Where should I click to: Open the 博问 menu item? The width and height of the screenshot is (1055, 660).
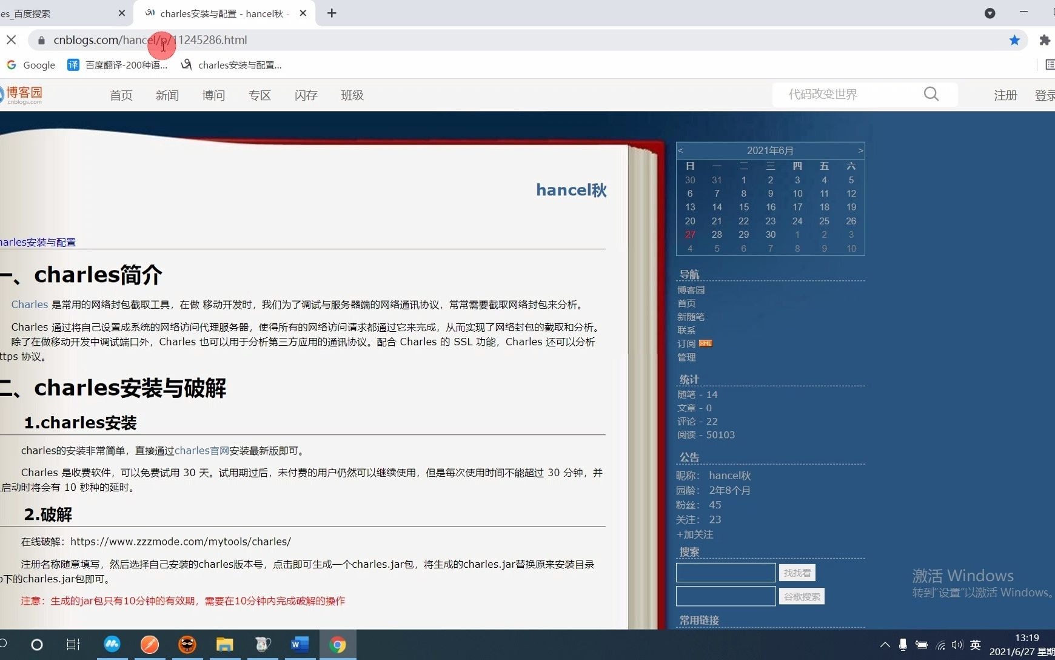click(x=213, y=95)
